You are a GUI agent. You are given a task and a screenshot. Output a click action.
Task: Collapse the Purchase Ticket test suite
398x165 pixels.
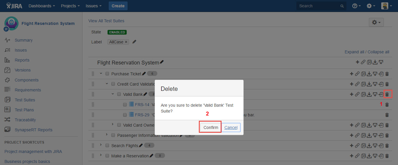click(101, 74)
